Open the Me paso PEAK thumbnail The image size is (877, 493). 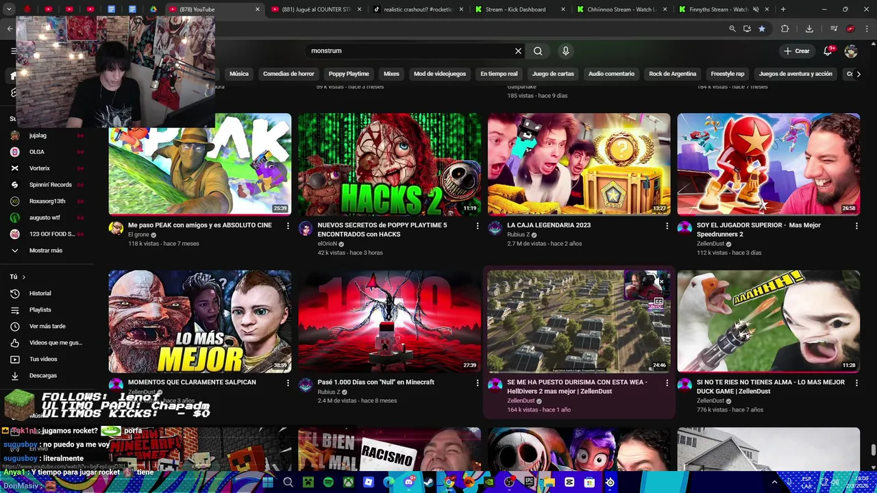tap(200, 164)
